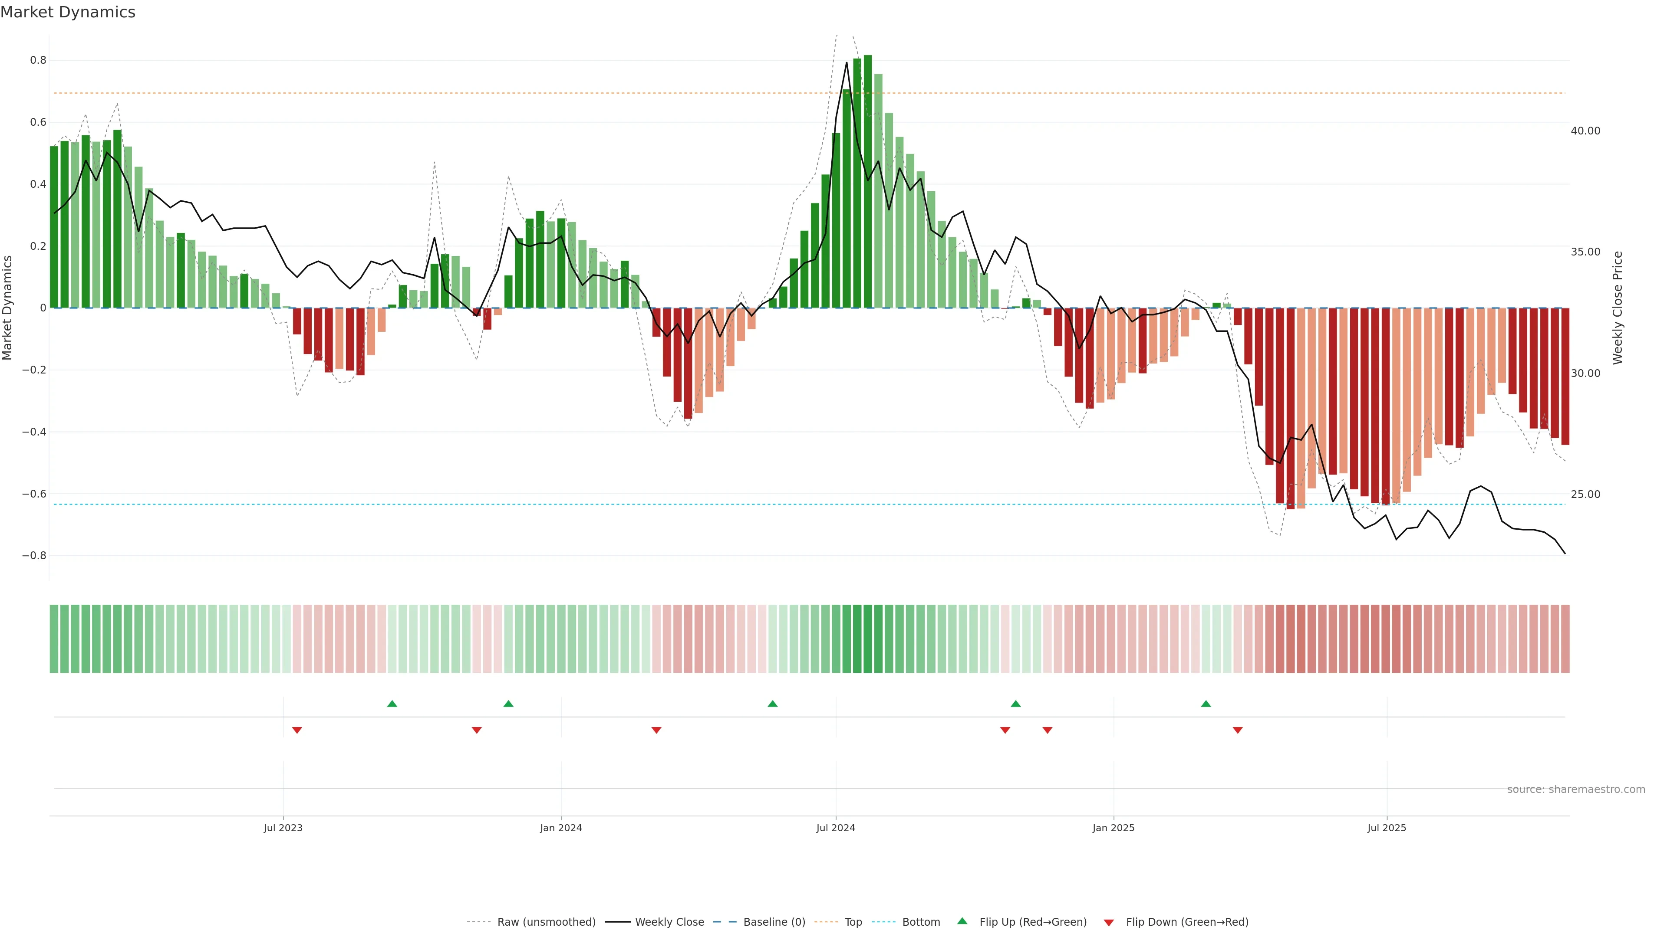Toggle the Weekly Close legend entry
Viewport: 1667px width, 937px height.
pyautogui.click(x=669, y=922)
